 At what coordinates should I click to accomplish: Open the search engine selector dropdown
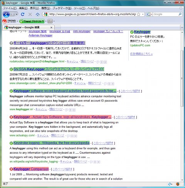pyautogui.click(x=150, y=14)
